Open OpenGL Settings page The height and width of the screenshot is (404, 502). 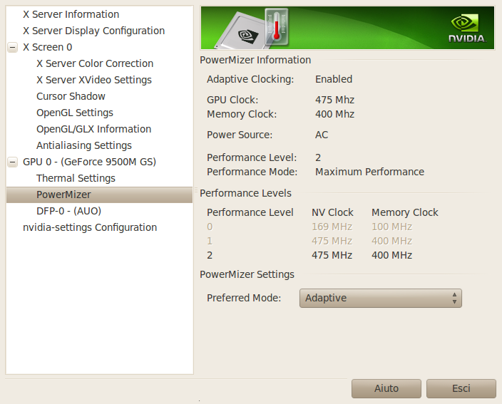[75, 113]
